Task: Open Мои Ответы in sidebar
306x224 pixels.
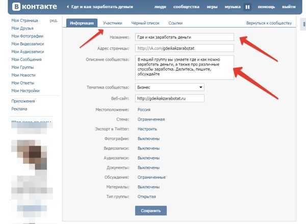Action: pyautogui.click(x=23, y=83)
